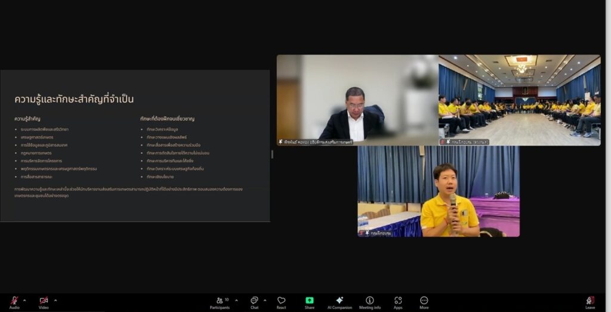Open the video options arrow
Viewport: 611px width, 312px height.
(x=55, y=299)
